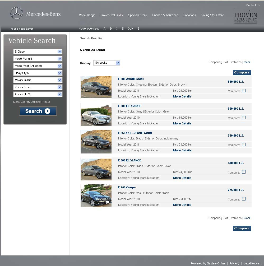Open the Model Range menu

[87, 15]
